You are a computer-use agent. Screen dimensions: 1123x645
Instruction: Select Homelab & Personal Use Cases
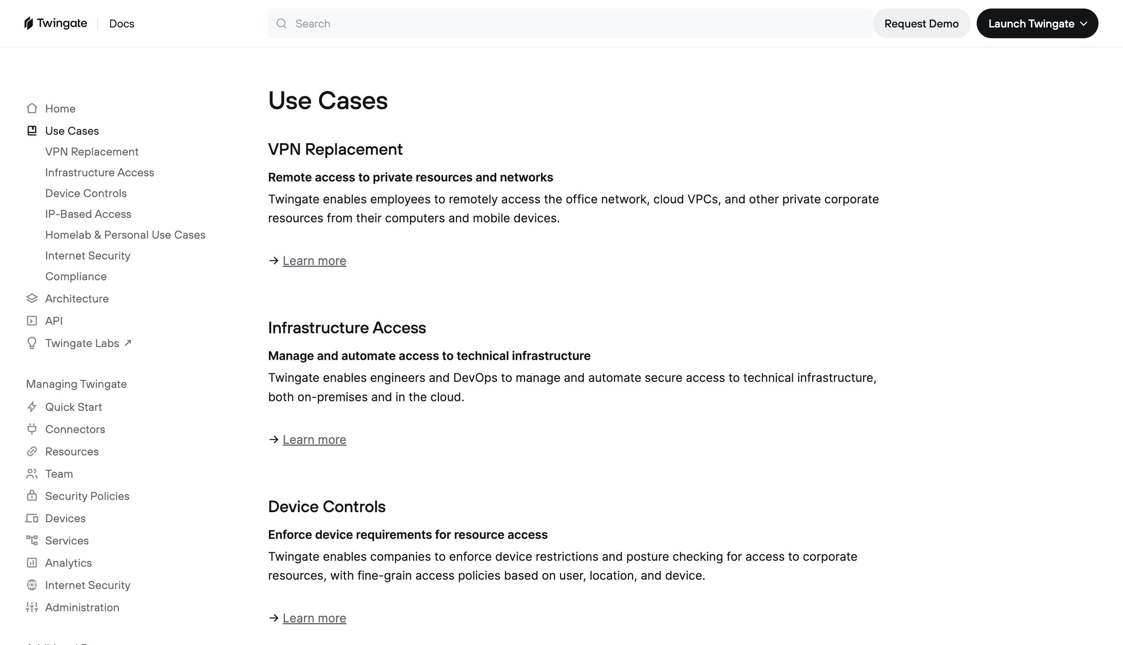pos(125,235)
